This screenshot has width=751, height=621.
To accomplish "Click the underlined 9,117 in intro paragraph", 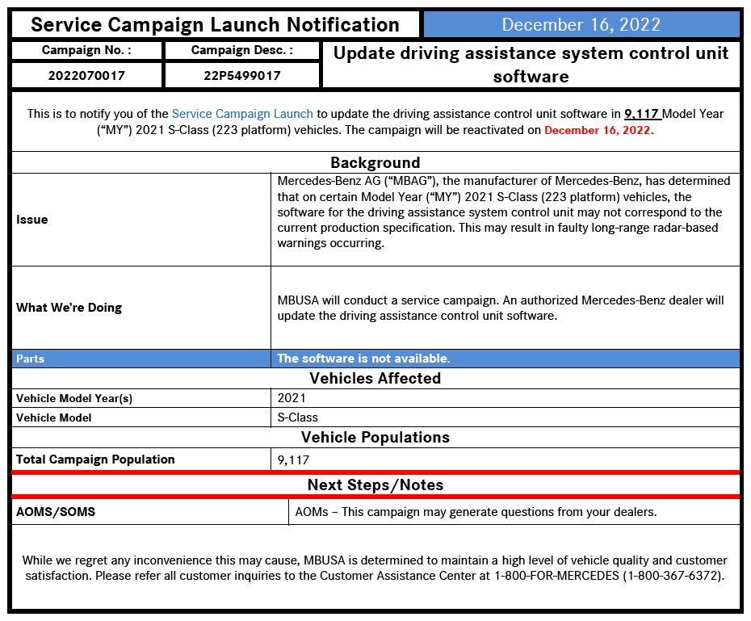I will click(x=642, y=114).
